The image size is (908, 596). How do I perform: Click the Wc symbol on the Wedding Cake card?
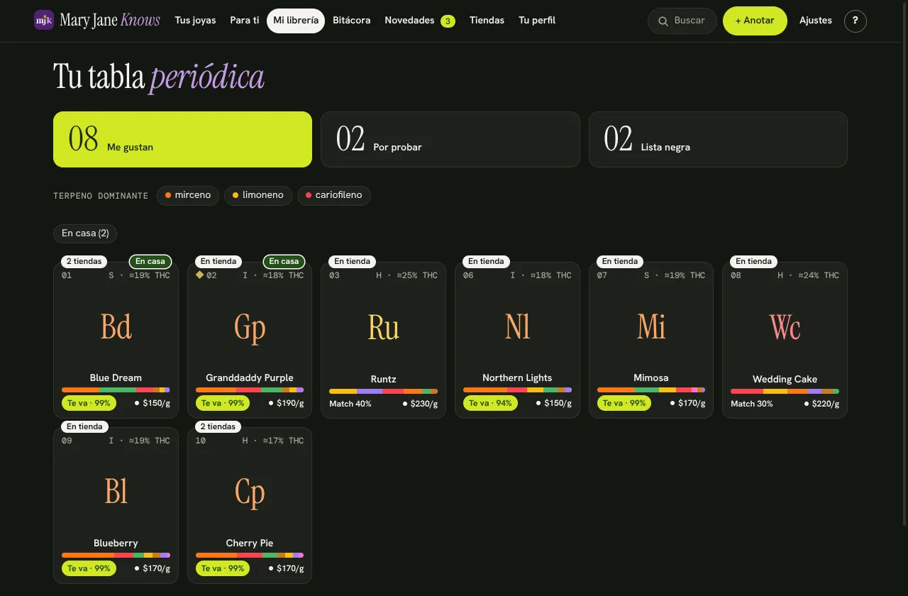point(785,327)
